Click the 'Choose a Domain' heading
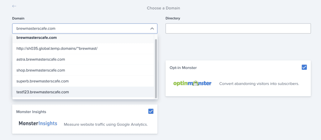This screenshot has height=140, width=321. [163, 8]
